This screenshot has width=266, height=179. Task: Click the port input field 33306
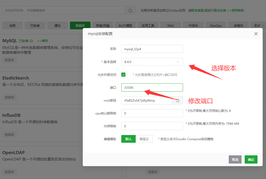click(x=152, y=87)
